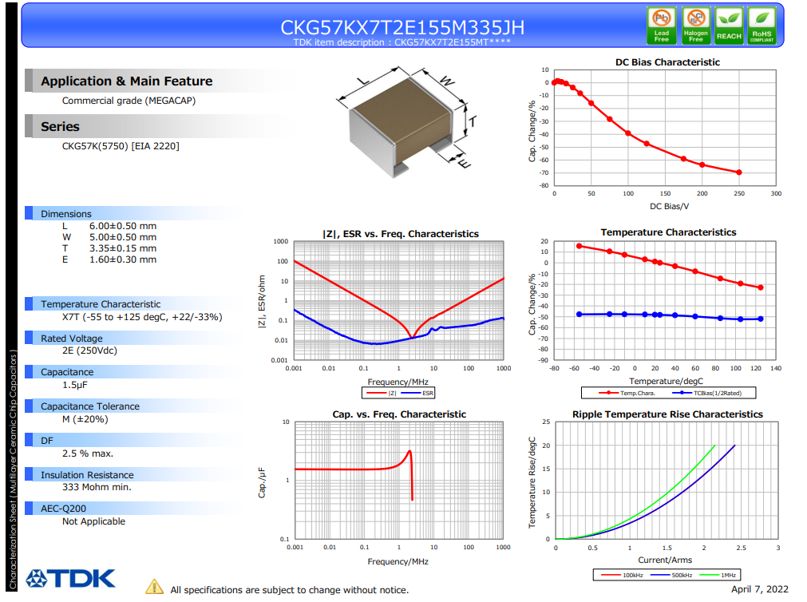
Task: Click the Insulation Resistance heading
Action: pyautogui.click(x=87, y=475)
